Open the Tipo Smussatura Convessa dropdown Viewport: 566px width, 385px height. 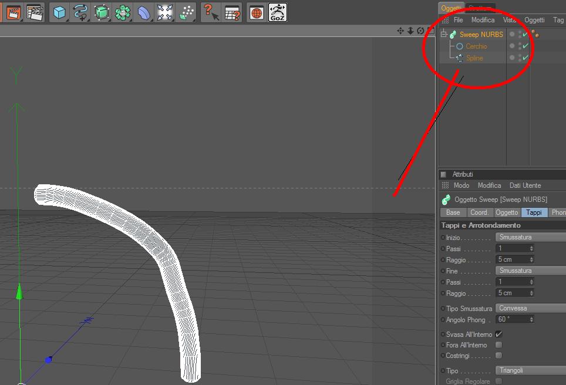(x=531, y=308)
